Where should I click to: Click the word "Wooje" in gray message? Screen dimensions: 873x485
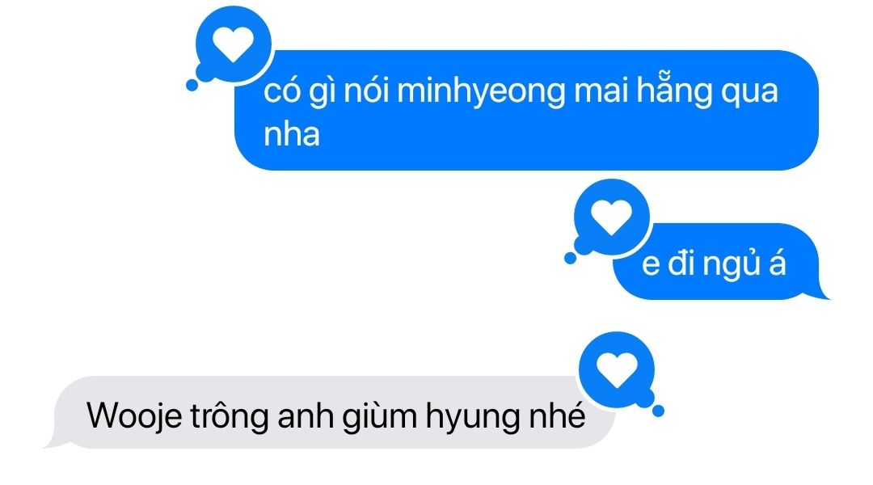[134, 415]
